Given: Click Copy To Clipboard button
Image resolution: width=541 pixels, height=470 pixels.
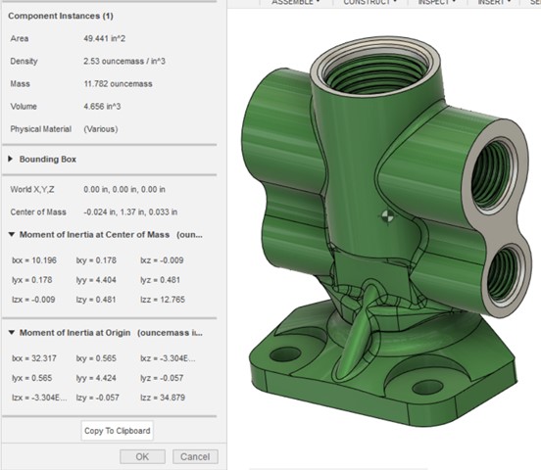Looking at the screenshot, I should pyautogui.click(x=118, y=431).
